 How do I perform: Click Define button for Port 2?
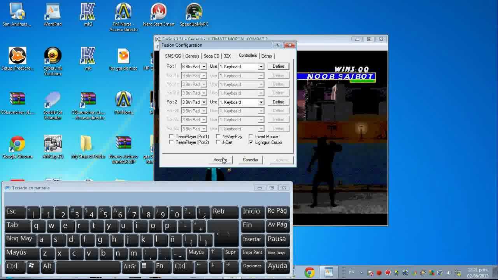coord(278,102)
